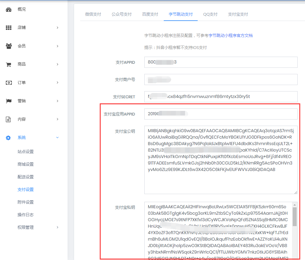This screenshot has height=260, width=305.
Task: Select 支付设置 in the sidebar
Action: tap(26, 189)
